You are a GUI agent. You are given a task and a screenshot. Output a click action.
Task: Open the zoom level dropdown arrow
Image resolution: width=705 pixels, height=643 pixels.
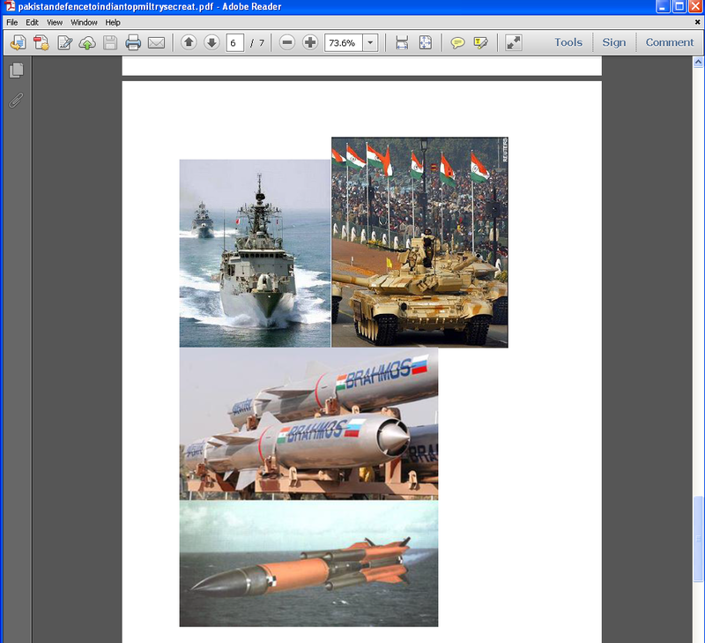[370, 42]
